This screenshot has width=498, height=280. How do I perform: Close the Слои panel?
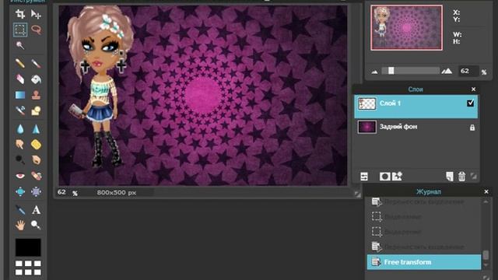coord(474,89)
